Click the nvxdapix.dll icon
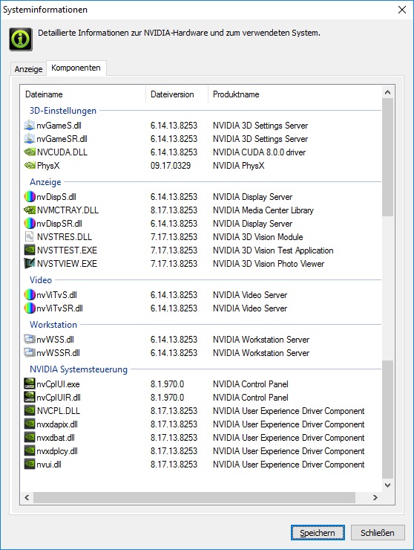The width and height of the screenshot is (414, 550). point(30,424)
